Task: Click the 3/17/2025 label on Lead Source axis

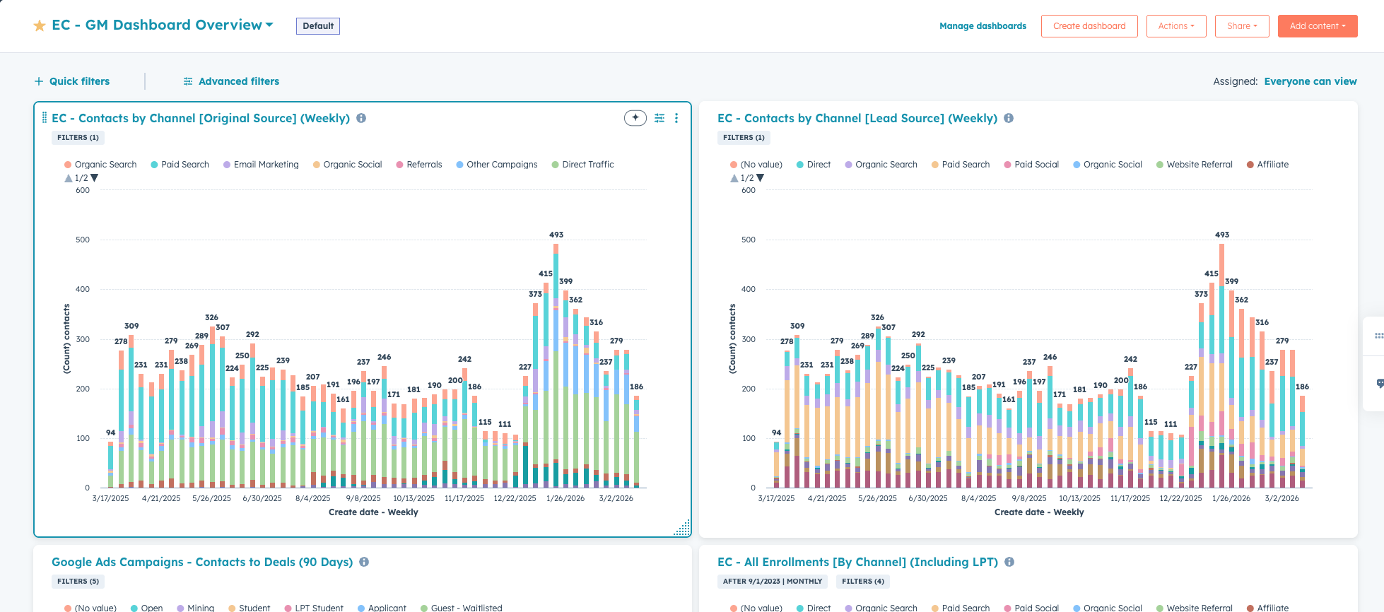Action: click(776, 498)
